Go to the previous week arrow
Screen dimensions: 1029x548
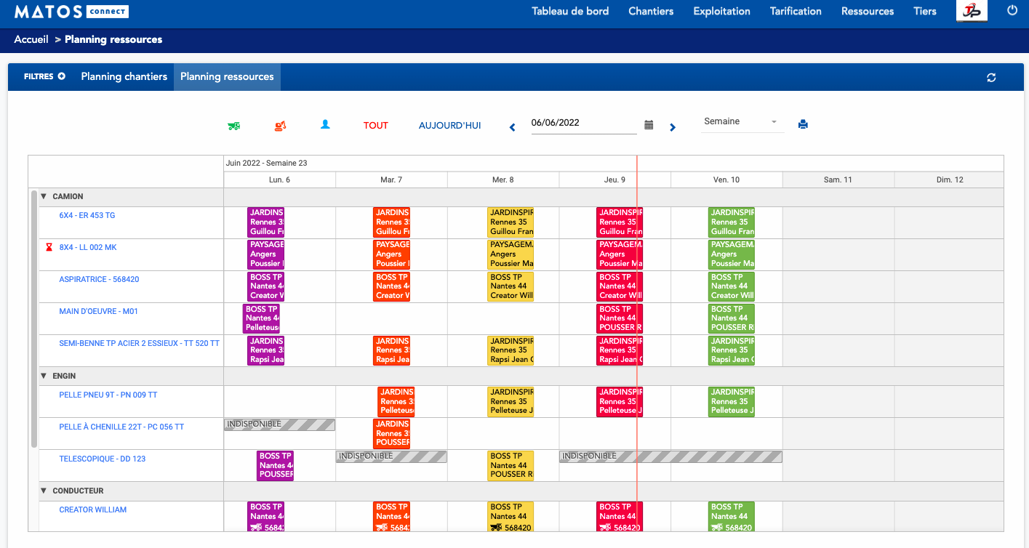[512, 127]
